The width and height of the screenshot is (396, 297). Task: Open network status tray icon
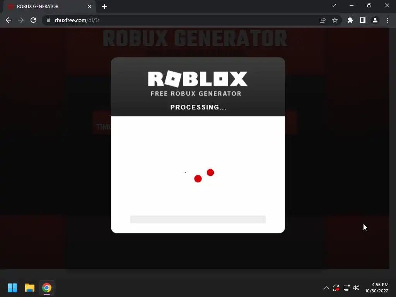tap(346, 288)
